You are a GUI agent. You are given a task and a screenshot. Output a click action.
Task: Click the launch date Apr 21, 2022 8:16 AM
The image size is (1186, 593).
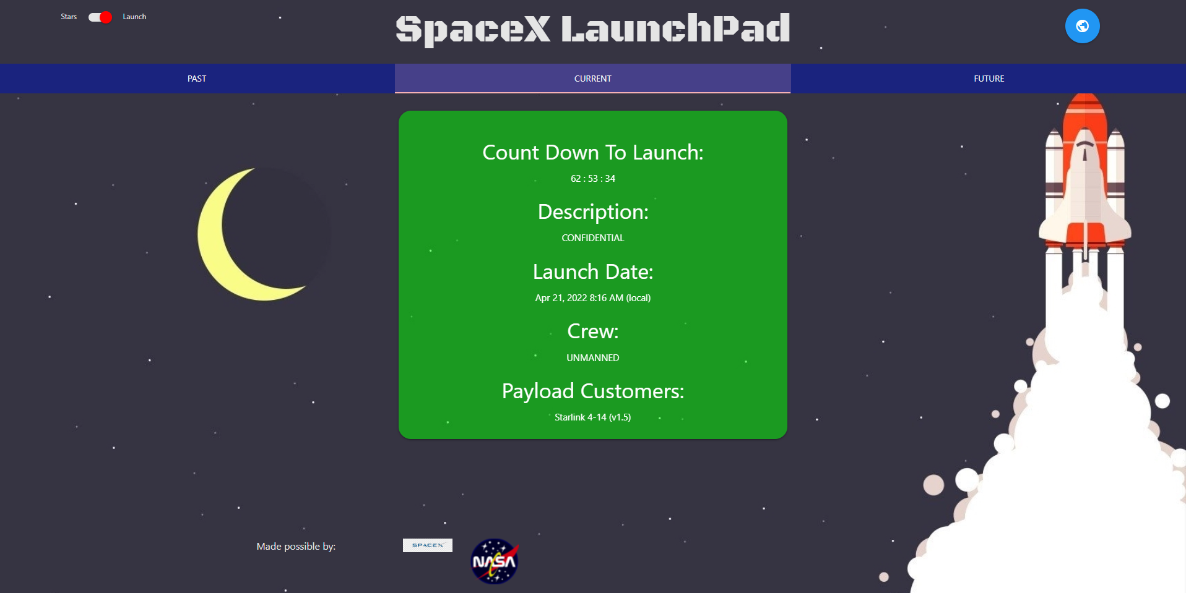point(592,298)
